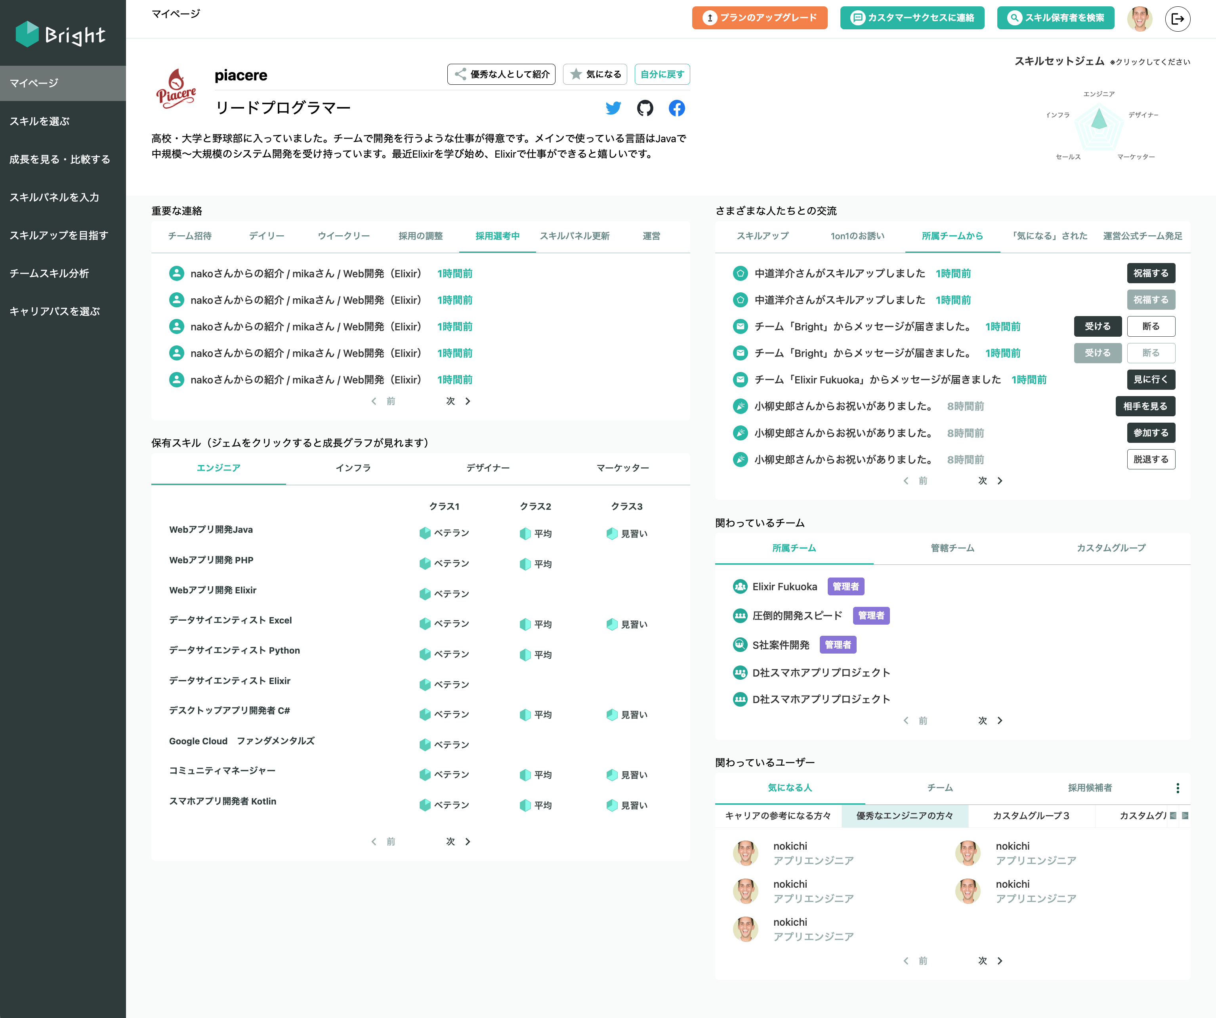Image resolution: width=1216 pixels, height=1018 pixels.
Task: Click the Bright logo in sidebar
Action: pos(61,35)
